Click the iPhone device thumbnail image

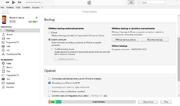4,20
